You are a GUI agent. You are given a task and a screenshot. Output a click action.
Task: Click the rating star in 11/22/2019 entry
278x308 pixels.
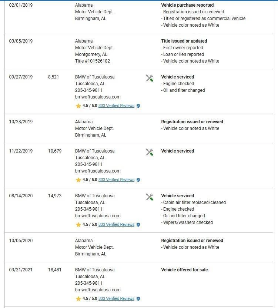(78, 180)
